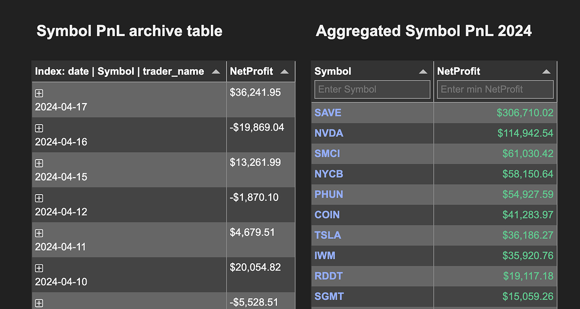Expand the 2024-04-17 row
This screenshot has width=580, height=309.
tap(39, 93)
